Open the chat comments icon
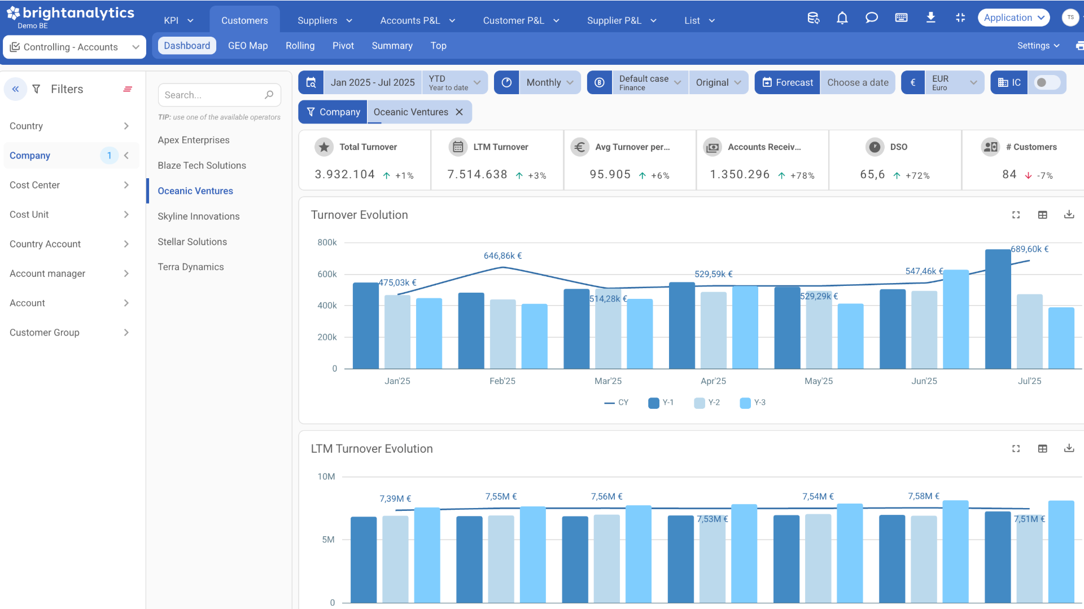The image size is (1084, 609). 871,18
